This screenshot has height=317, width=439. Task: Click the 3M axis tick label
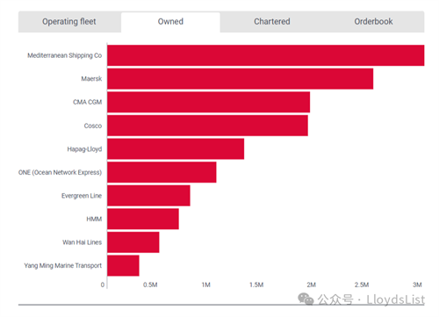click(x=417, y=285)
